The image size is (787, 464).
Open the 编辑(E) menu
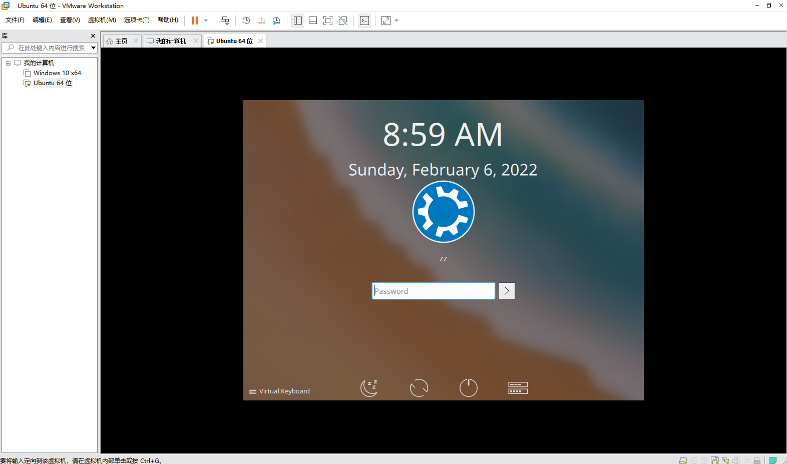[42, 20]
